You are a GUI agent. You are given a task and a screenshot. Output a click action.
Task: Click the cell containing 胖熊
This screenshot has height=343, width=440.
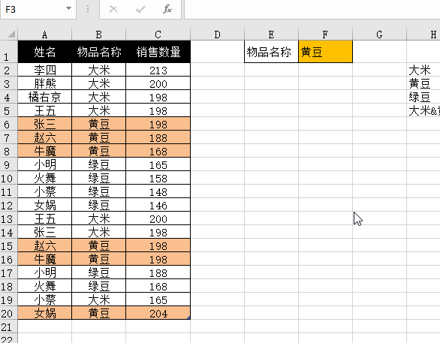(x=45, y=83)
